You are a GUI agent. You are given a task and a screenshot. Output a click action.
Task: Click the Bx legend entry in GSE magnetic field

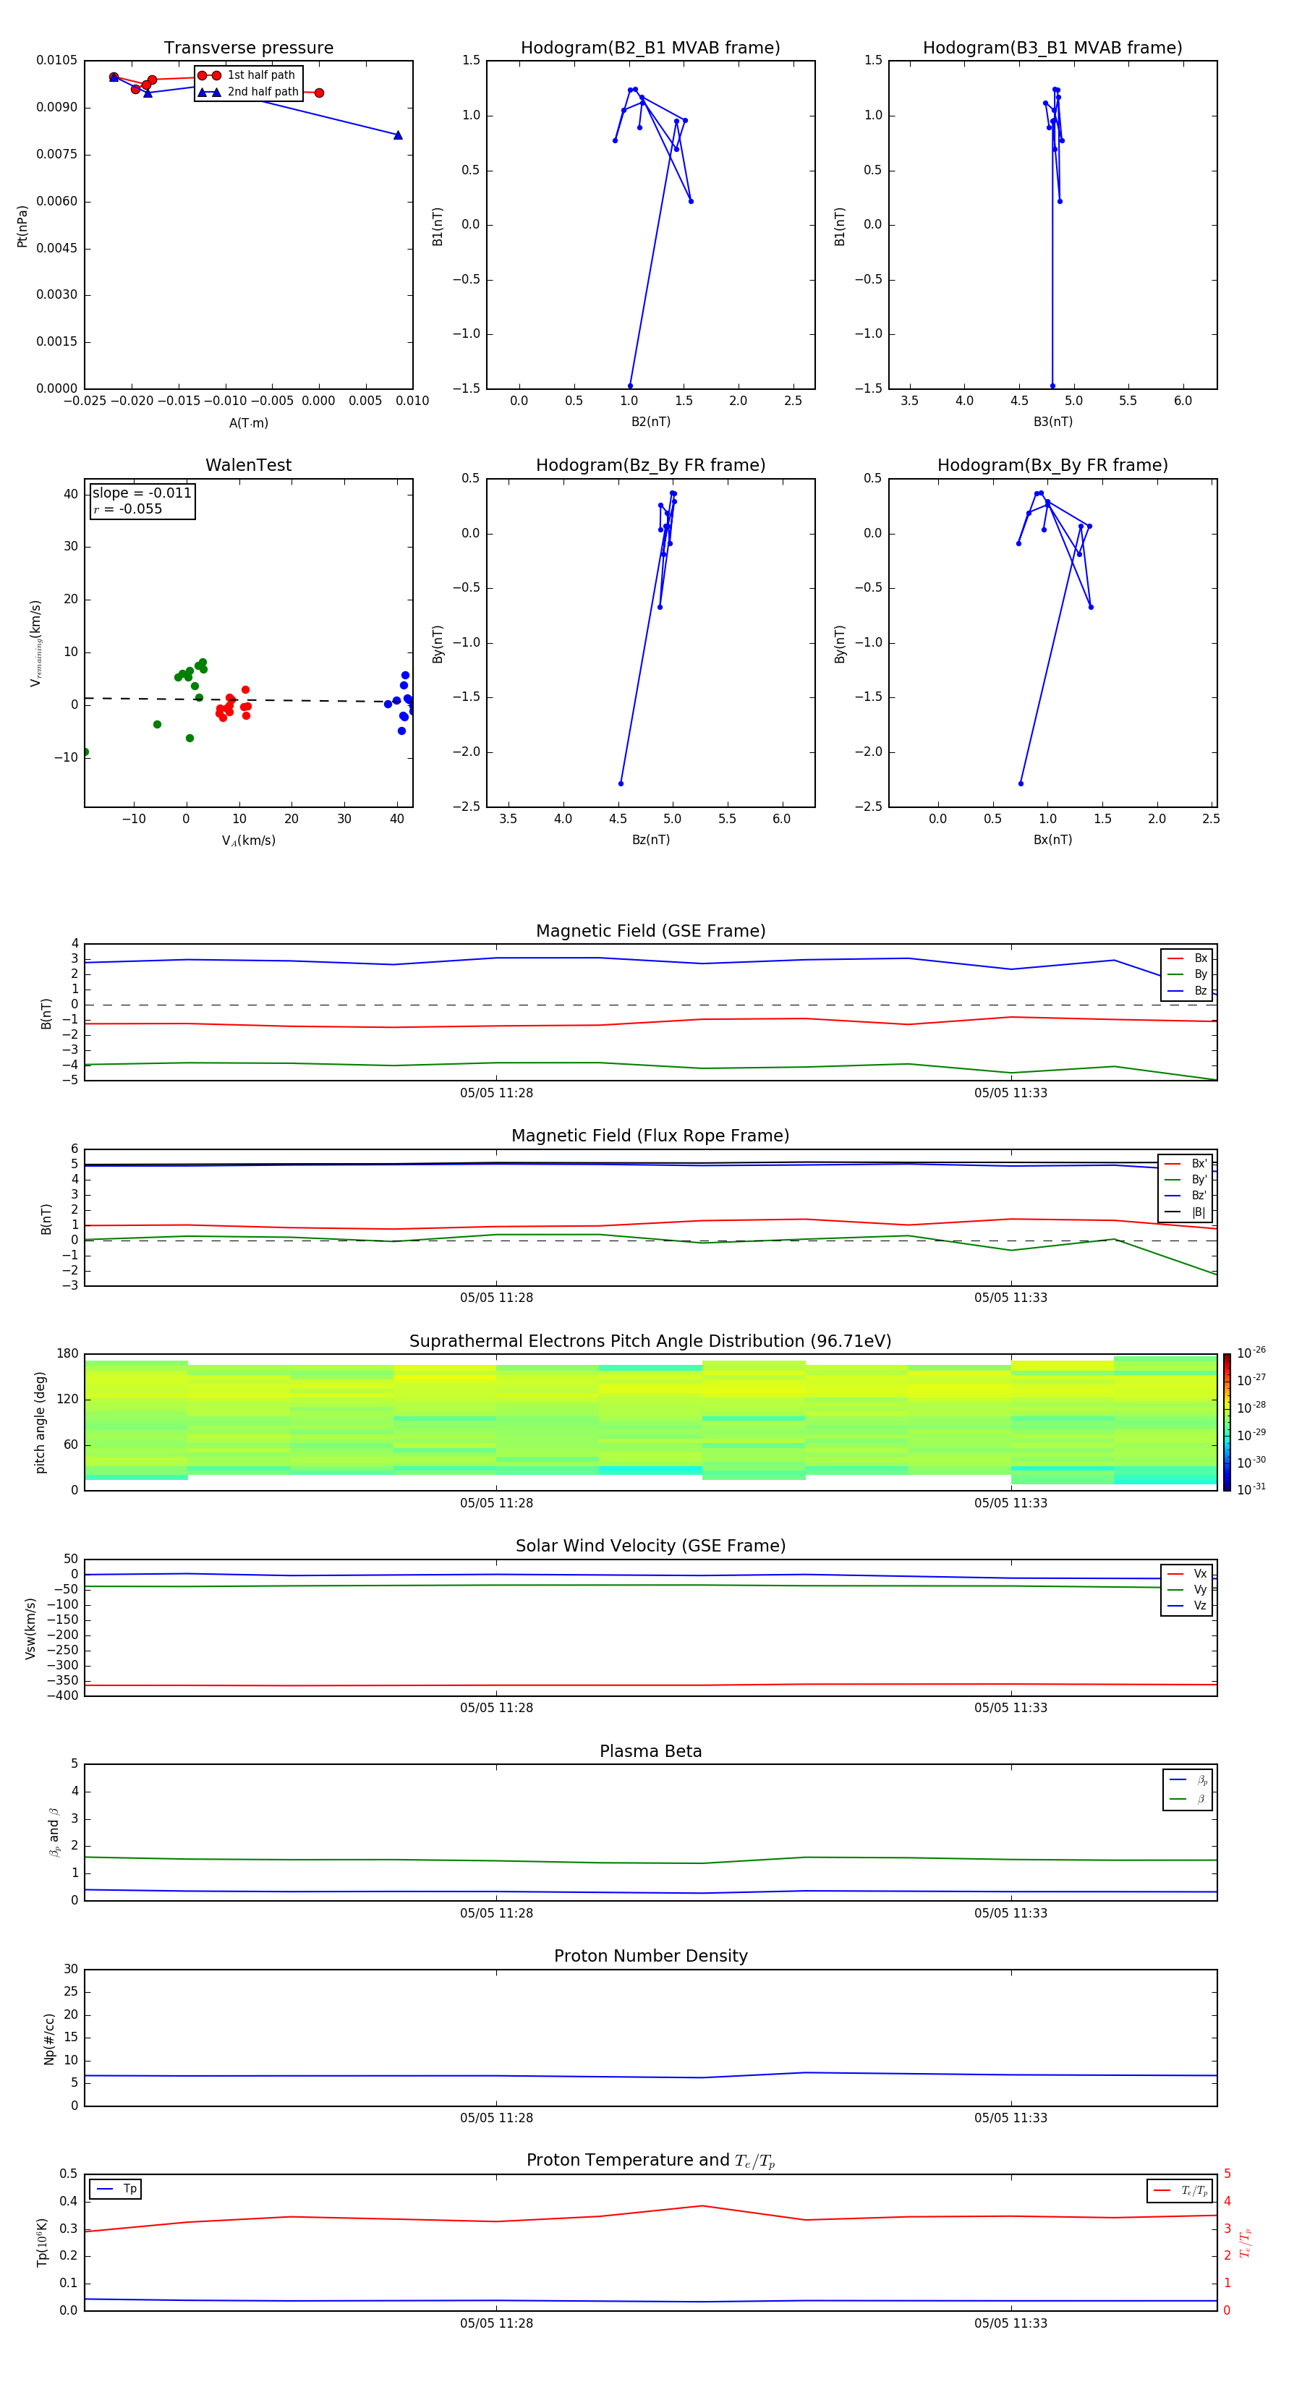pyautogui.click(x=1187, y=958)
